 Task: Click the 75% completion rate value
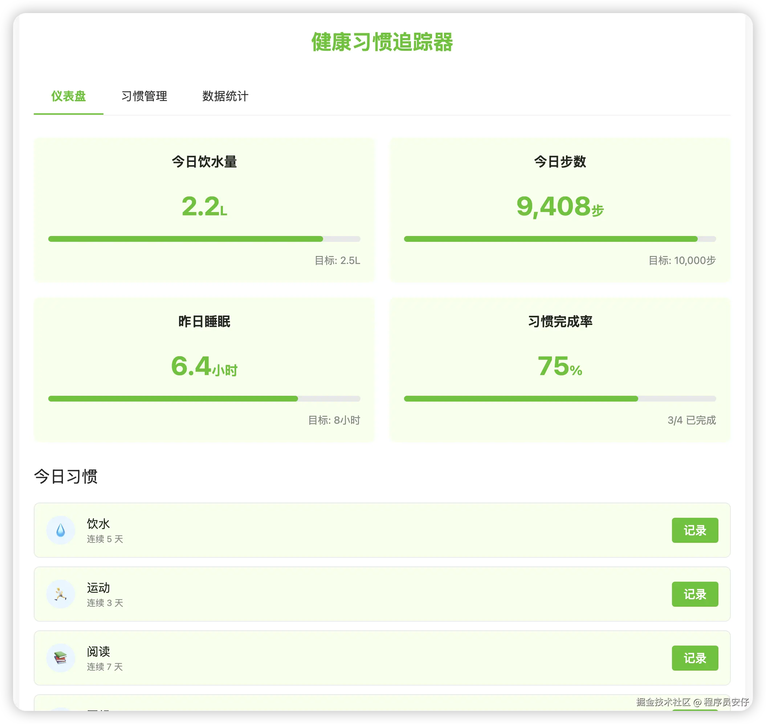point(559,366)
